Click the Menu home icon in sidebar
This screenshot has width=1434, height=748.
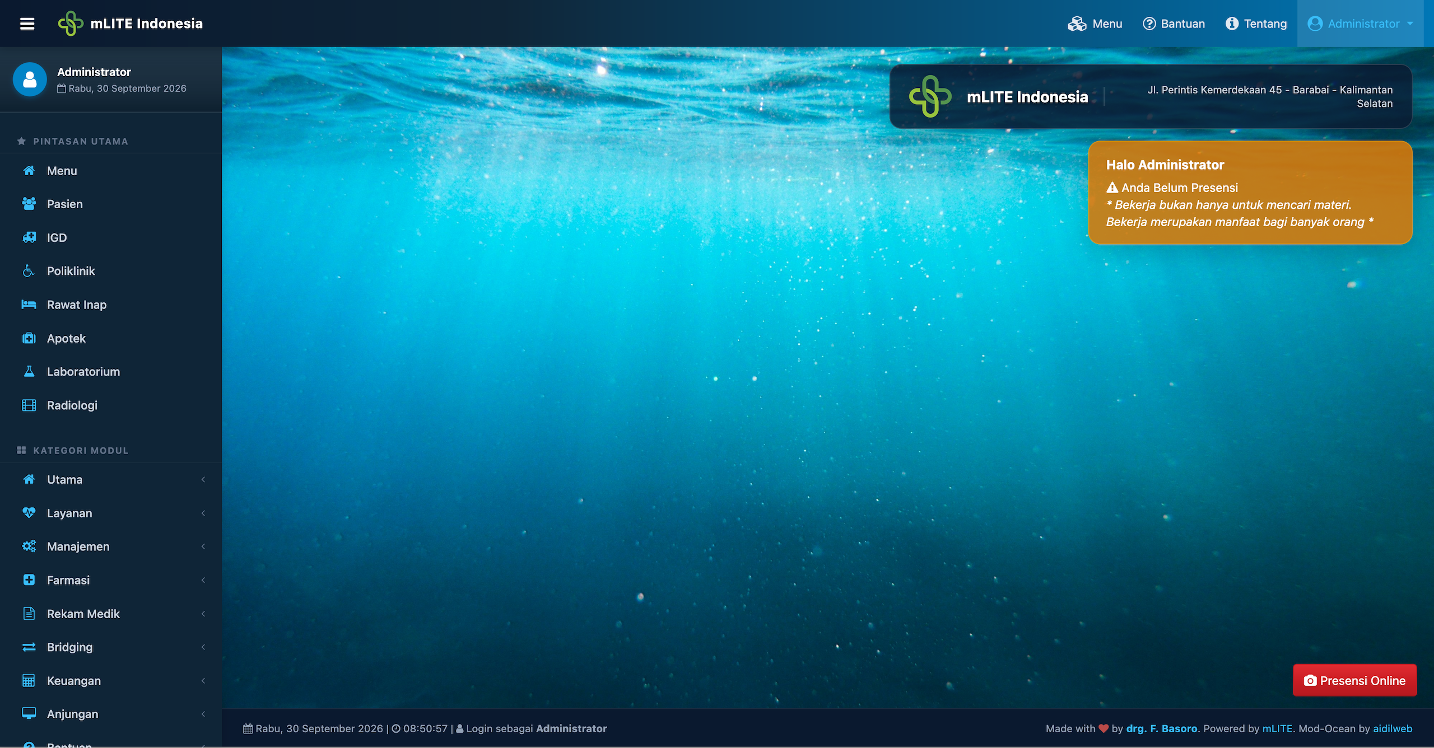[29, 171]
